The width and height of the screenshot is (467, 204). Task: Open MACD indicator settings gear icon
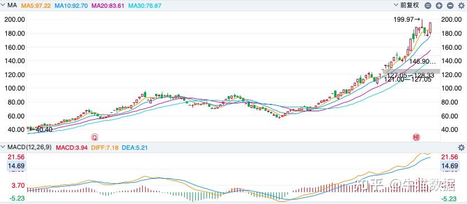tap(461, 148)
